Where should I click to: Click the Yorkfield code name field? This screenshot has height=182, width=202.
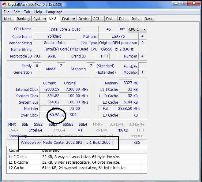coord(54,36)
